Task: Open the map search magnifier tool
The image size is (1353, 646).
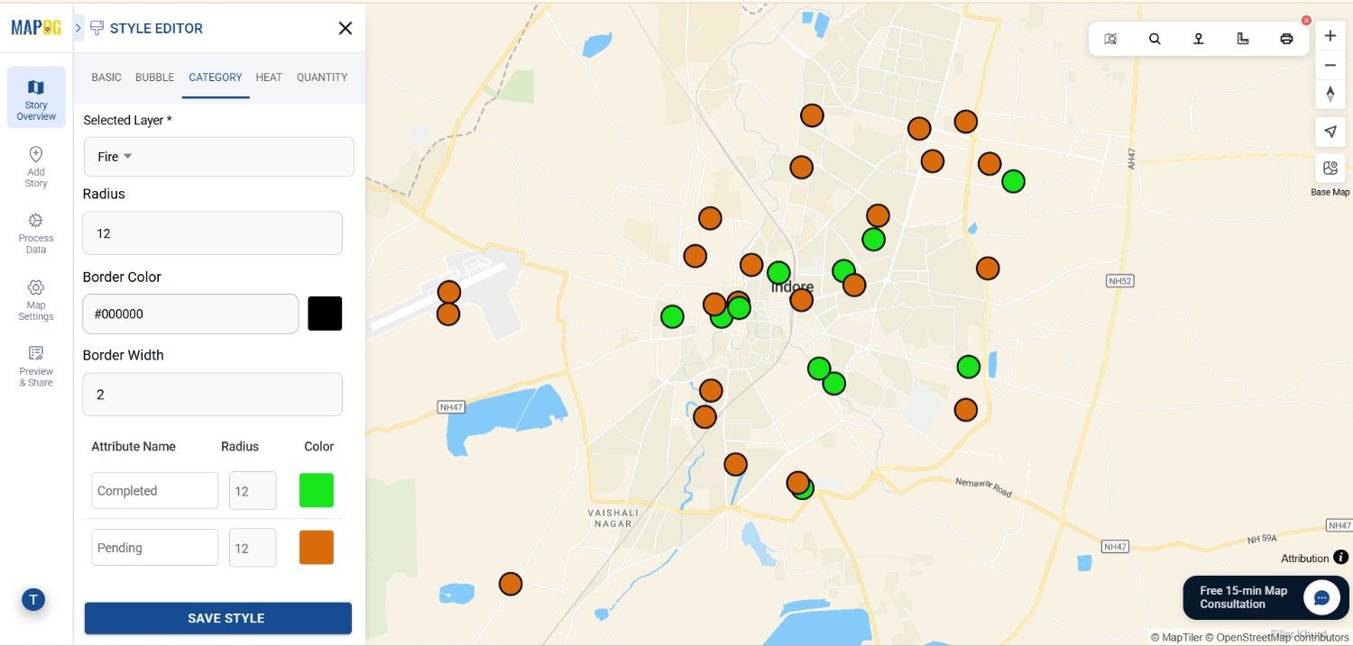Action: [1155, 39]
